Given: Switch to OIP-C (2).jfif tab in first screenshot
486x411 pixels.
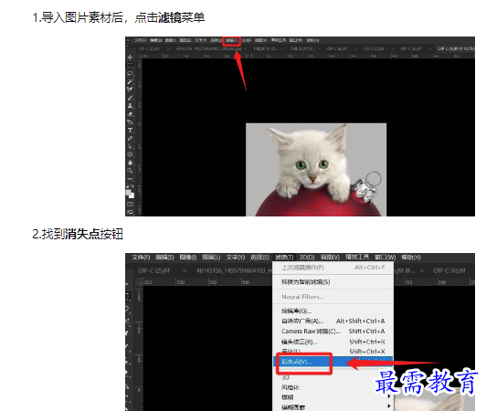Looking at the screenshot, I should click(149, 48).
